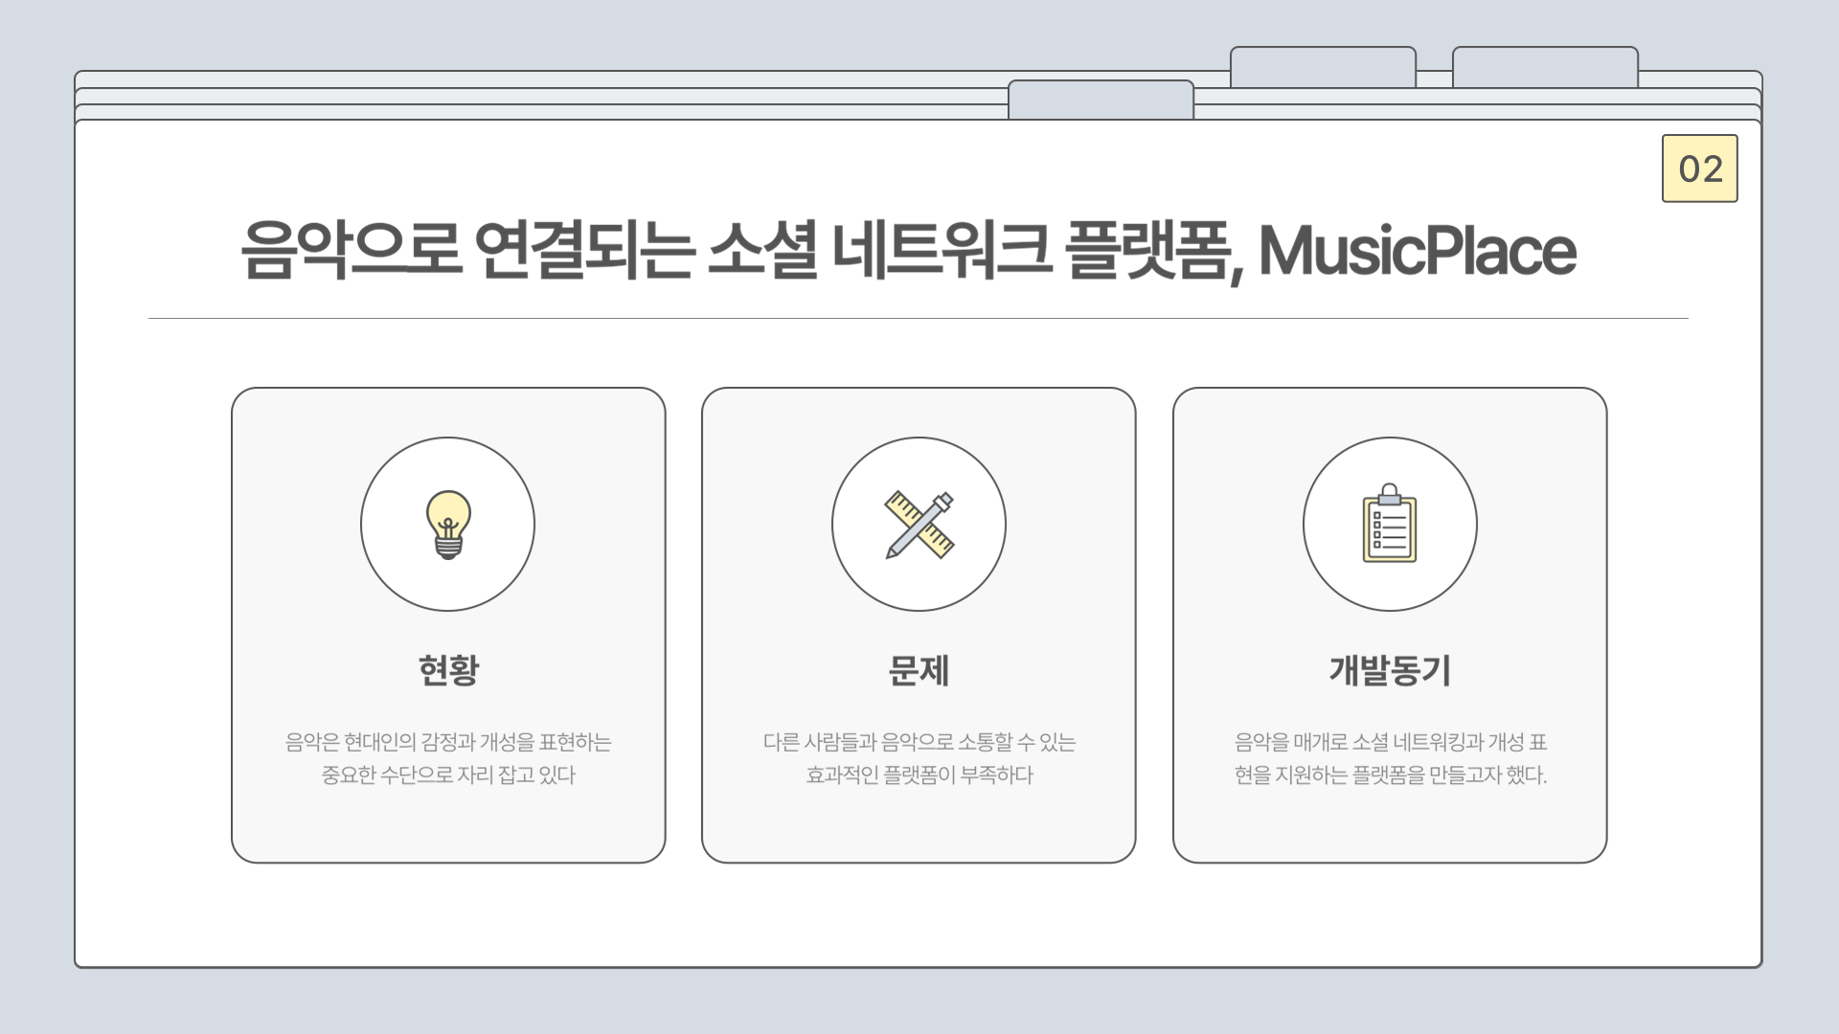The height and width of the screenshot is (1034, 1839).
Task: Select the 02 page number badge
Action: click(1699, 169)
